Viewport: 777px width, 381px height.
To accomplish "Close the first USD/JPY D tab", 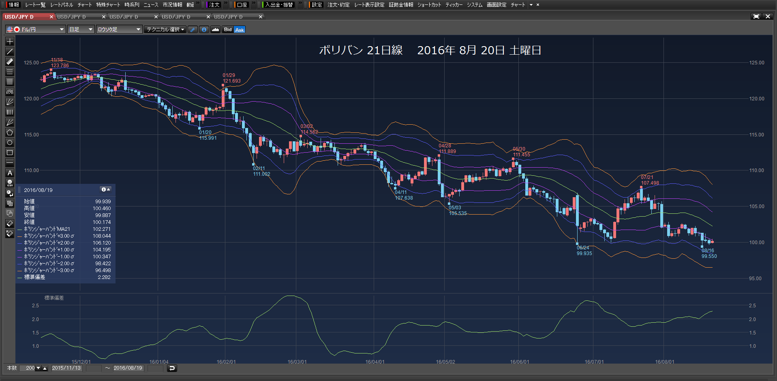I will 51,17.
